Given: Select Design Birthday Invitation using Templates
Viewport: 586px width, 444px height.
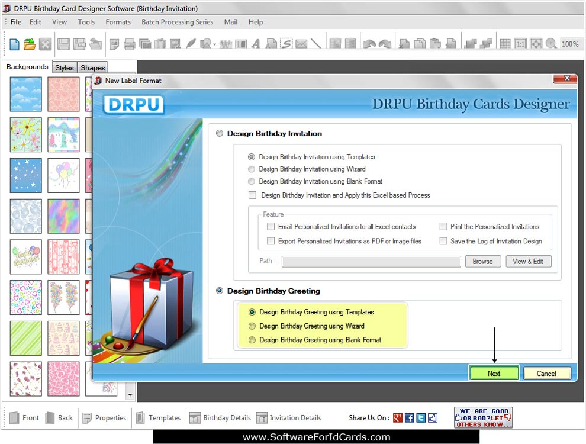Looking at the screenshot, I should tap(252, 157).
